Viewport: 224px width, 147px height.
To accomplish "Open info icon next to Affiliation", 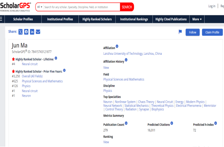I will tap(117, 46).
